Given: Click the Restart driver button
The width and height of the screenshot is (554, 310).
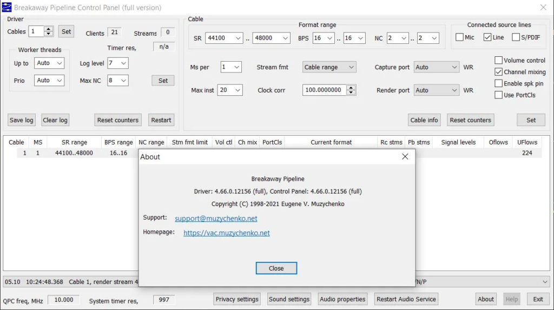Looking at the screenshot, I should [x=161, y=120].
